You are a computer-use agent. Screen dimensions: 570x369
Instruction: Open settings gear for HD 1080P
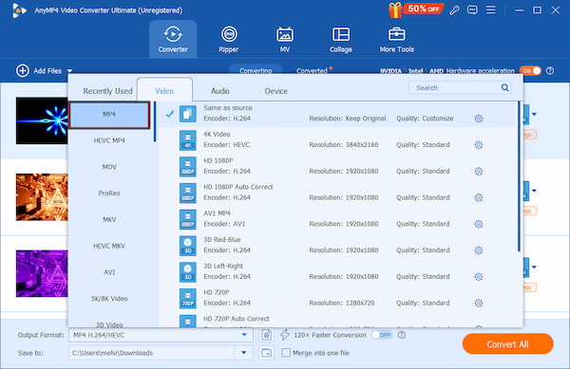click(x=479, y=172)
